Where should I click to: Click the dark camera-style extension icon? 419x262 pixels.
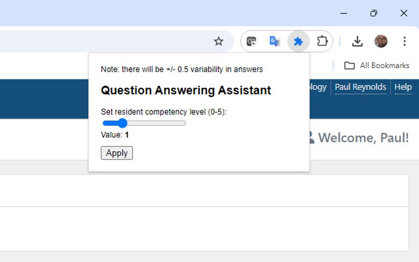(251, 41)
